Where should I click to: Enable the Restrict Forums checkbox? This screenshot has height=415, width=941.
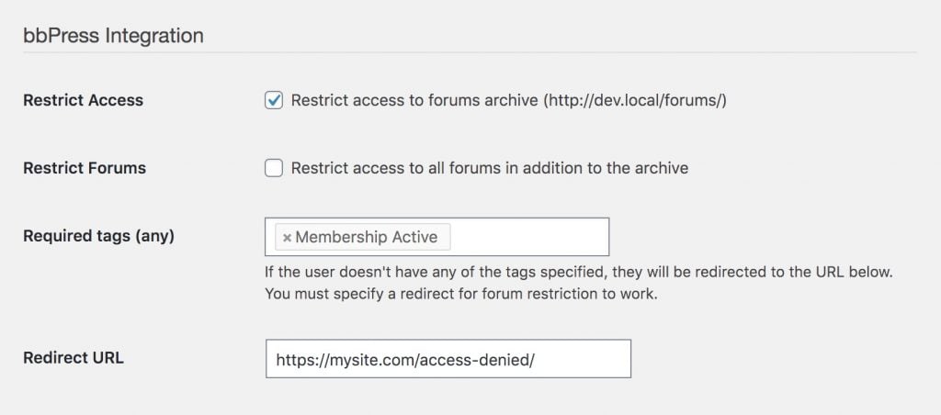pyautogui.click(x=274, y=168)
